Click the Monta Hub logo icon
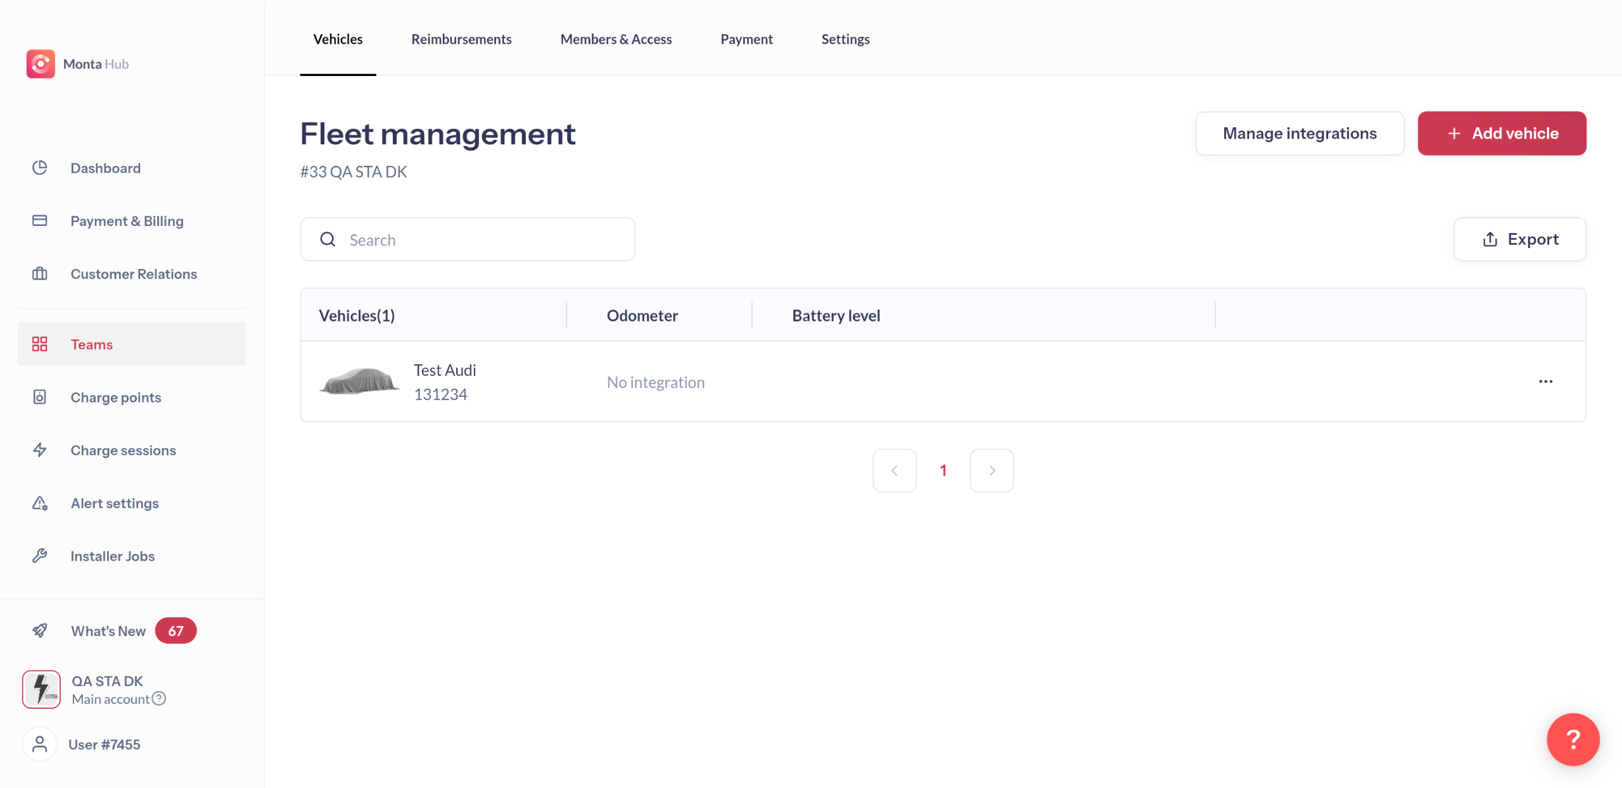 (41, 64)
